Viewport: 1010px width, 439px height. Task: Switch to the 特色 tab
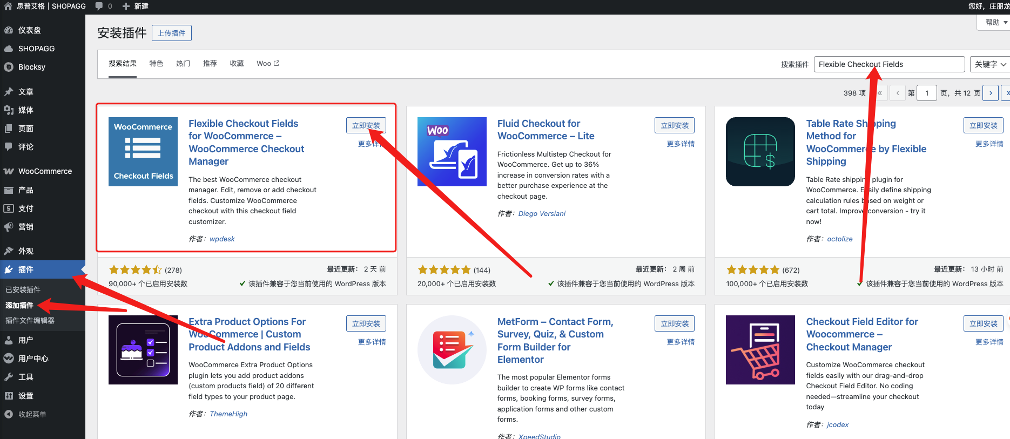(x=156, y=64)
